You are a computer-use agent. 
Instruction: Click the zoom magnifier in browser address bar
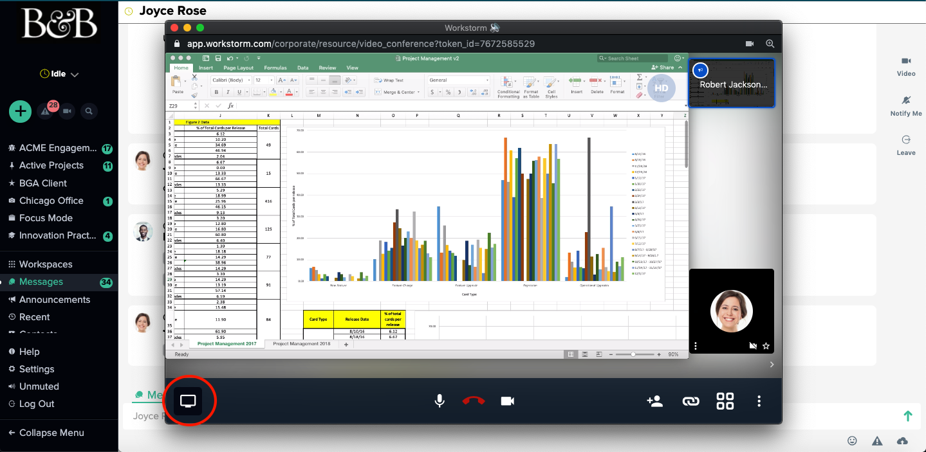(770, 44)
